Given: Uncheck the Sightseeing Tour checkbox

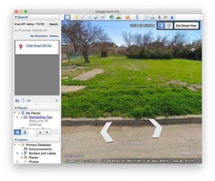Looking at the screenshot, I should tap(22, 117).
